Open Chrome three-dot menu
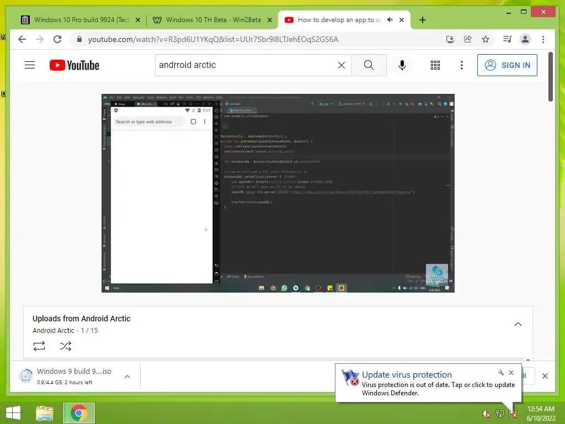 543,39
